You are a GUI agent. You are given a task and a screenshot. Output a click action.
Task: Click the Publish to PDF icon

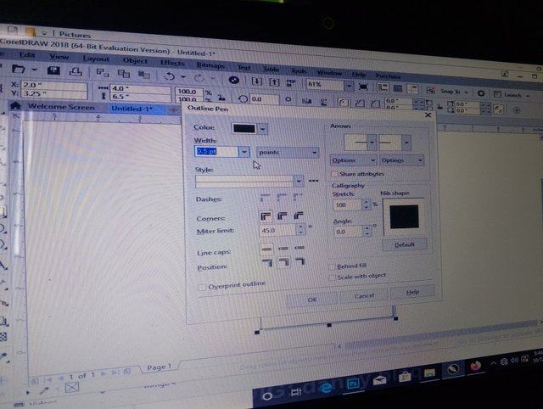point(291,83)
